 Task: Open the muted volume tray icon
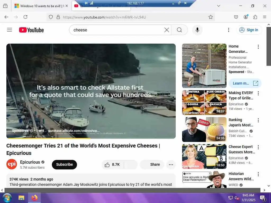click(x=237, y=198)
